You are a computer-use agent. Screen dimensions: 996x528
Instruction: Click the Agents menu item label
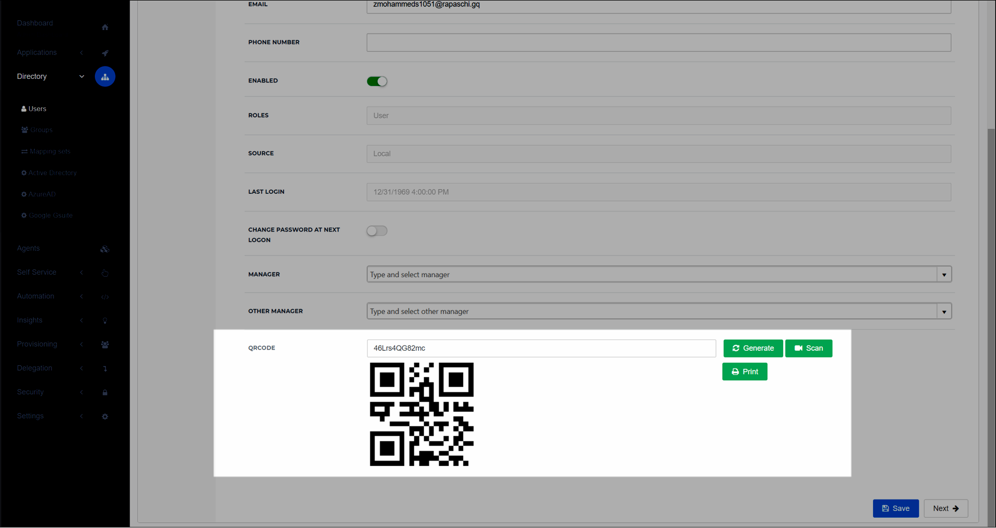[28, 248]
